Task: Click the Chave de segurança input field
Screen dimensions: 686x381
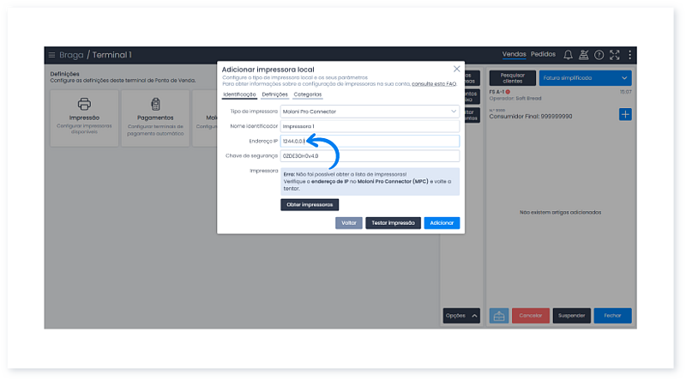Action: 370,156
